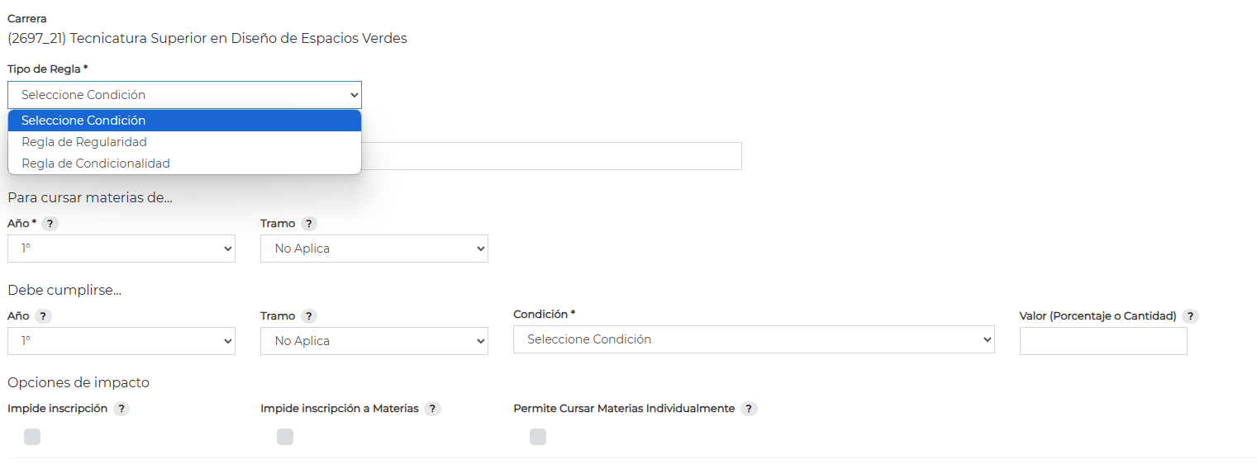Click help icon next to 'Para cursar' Año
The height and width of the screenshot is (469, 1257).
point(50,224)
